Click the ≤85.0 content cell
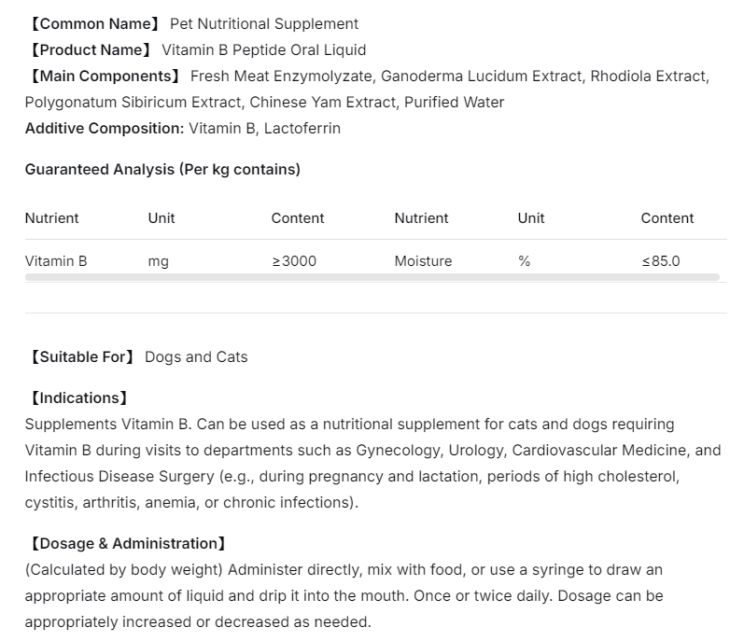The image size is (744, 641). tap(661, 261)
